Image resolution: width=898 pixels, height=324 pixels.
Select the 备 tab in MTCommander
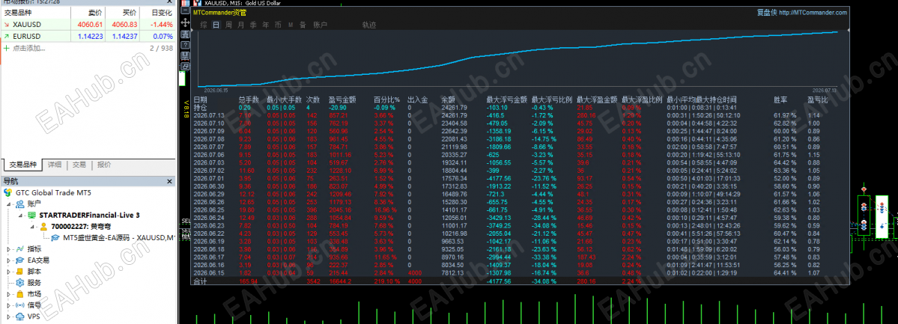coord(303,25)
